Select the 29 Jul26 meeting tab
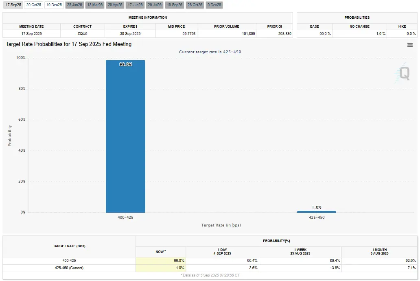420x281 pixels. pyautogui.click(x=155, y=5)
